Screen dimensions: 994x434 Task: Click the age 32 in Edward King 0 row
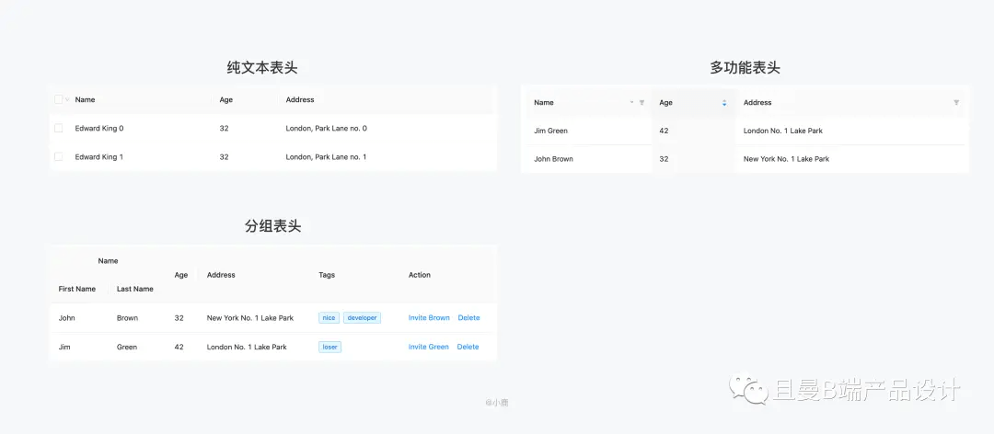(x=224, y=128)
